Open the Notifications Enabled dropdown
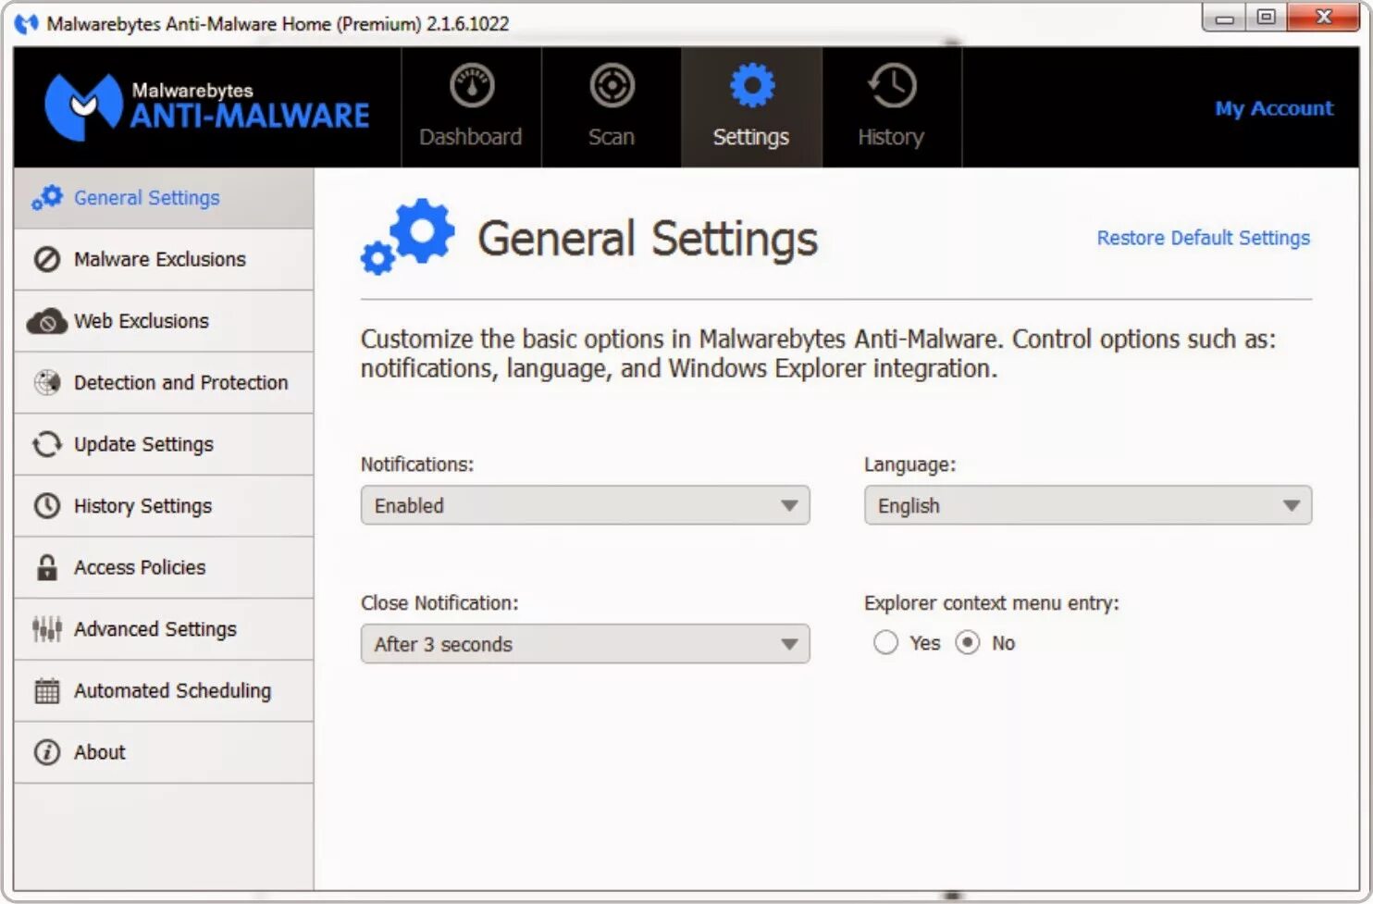Screen dimensions: 1373x904 (x=585, y=505)
